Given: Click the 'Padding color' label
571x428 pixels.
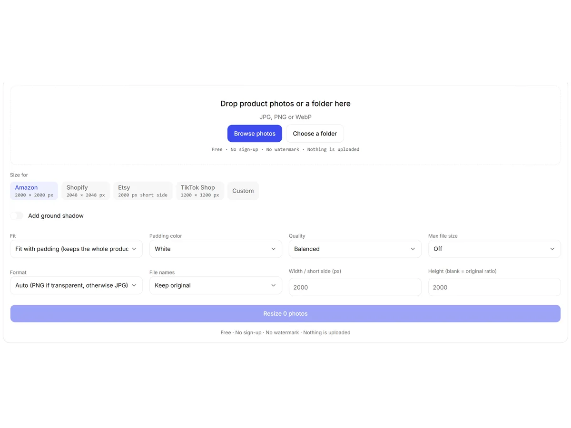Looking at the screenshot, I should 166,236.
